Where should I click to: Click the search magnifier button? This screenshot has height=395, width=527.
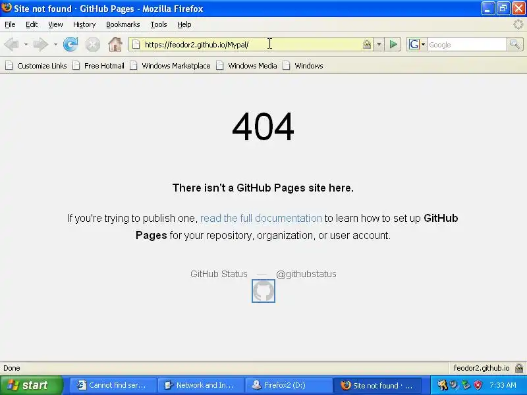[514, 44]
